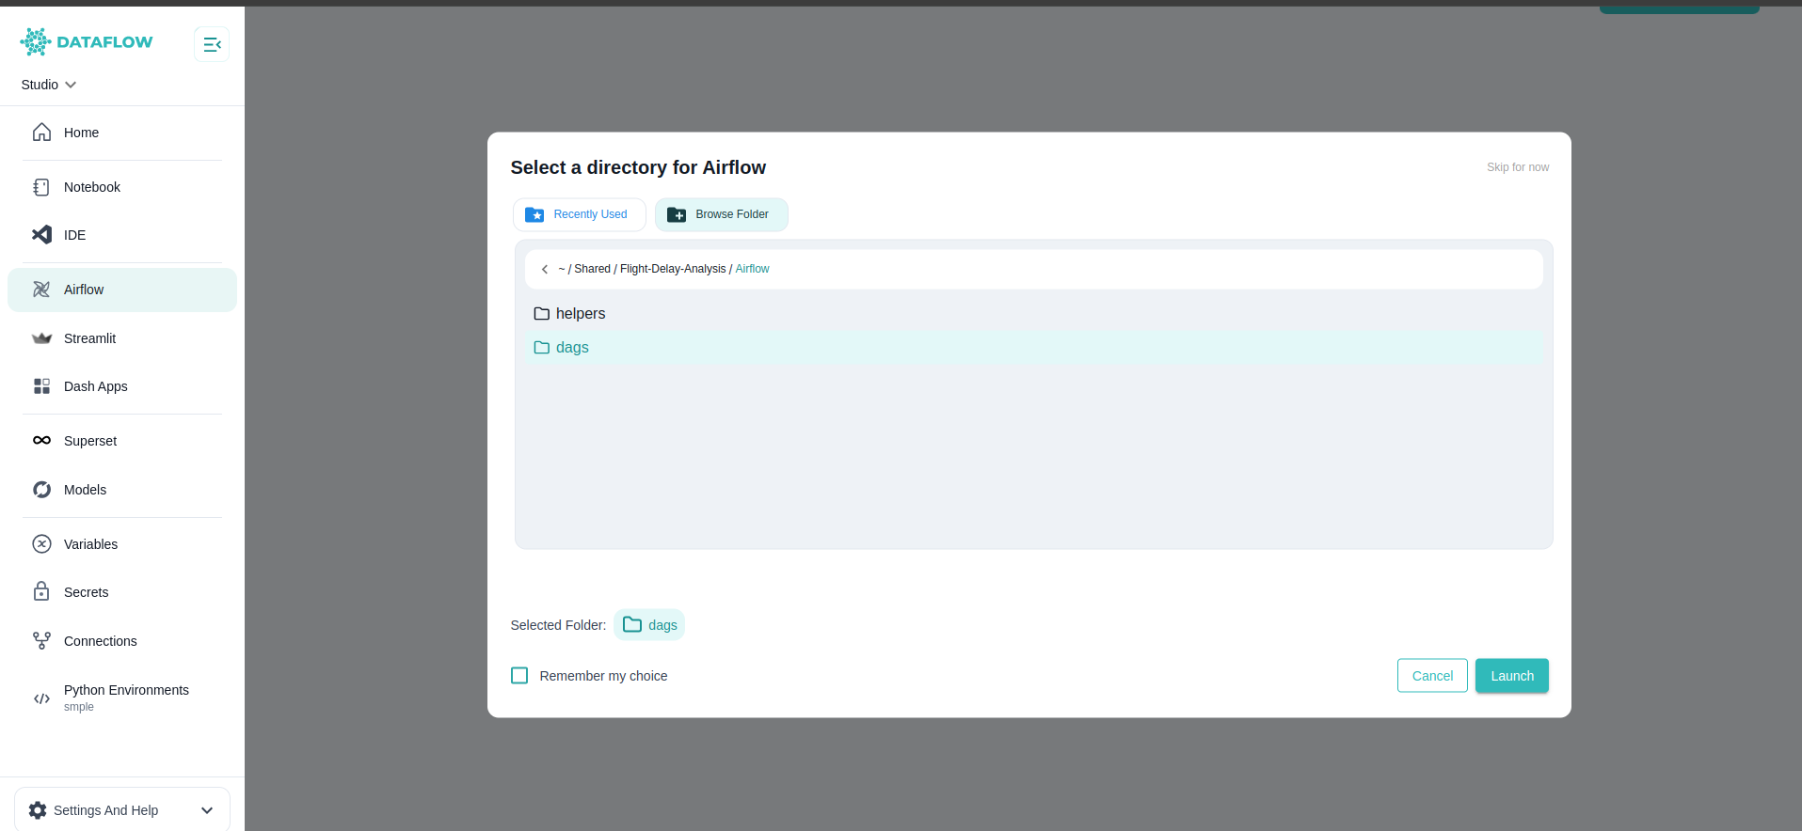Click the Connections label in the sidebar
This screenshot has height=831, width=1802.
(101, 641)
